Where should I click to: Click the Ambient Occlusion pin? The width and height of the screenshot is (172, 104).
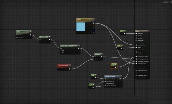[x=136, y=71]
